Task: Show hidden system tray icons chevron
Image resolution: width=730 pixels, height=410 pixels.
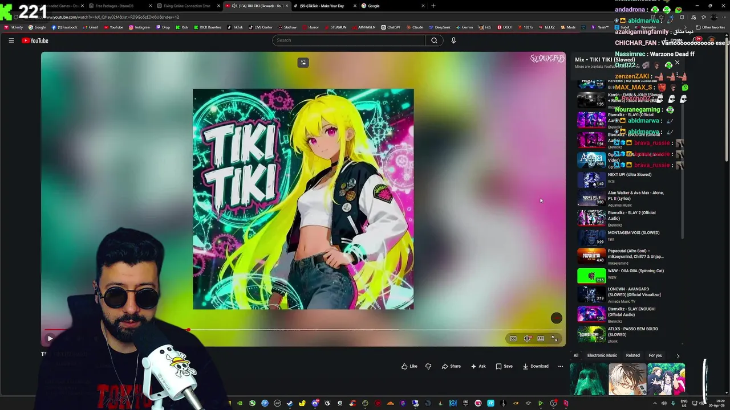Action: coord(655,403)
